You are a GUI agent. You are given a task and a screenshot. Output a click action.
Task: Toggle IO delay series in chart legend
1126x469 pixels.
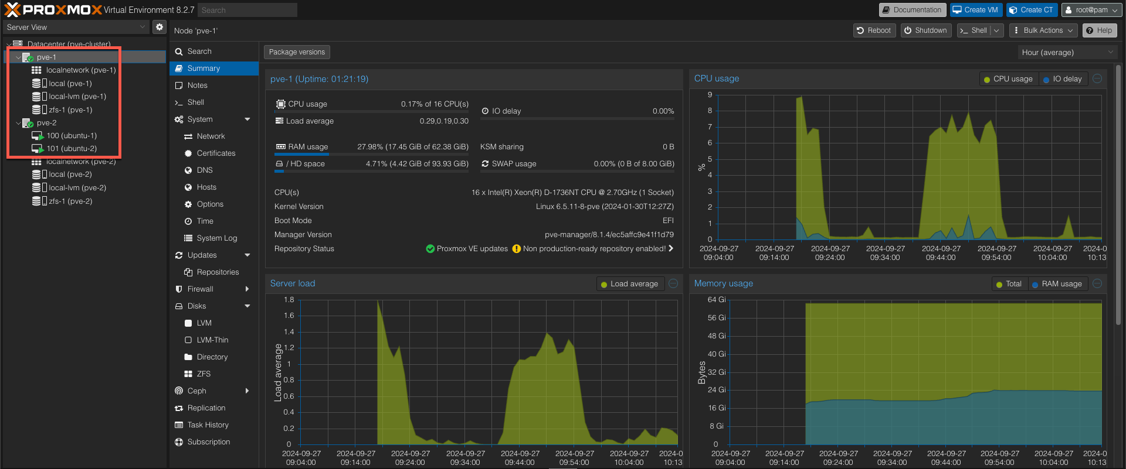(x=1063, y=79)
